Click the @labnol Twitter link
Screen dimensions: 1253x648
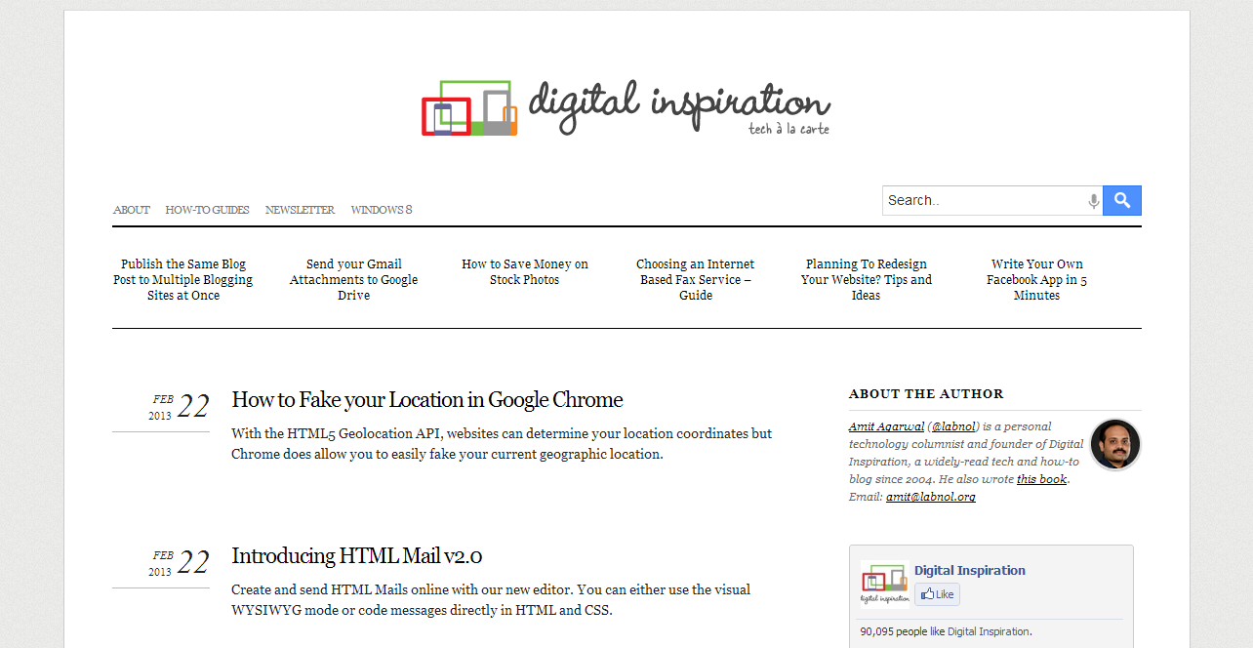951,426
